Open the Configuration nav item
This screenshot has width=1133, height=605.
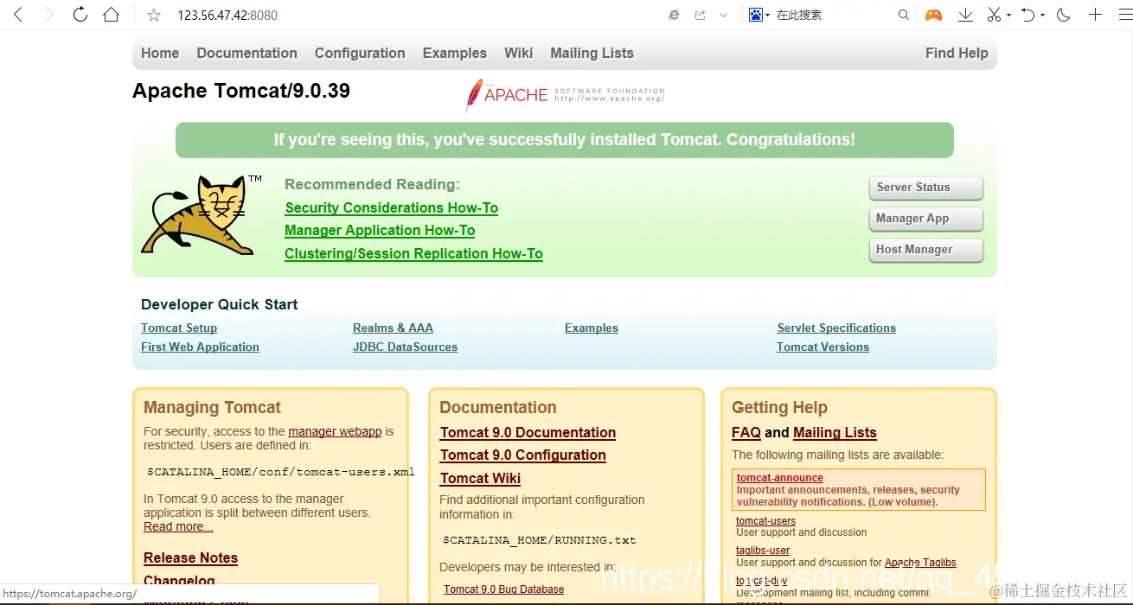360,53
